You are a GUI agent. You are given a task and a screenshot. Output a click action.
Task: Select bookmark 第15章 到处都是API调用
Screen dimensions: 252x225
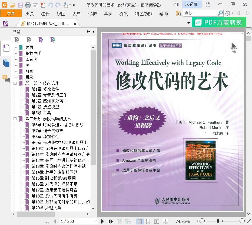tap(54, 178)
